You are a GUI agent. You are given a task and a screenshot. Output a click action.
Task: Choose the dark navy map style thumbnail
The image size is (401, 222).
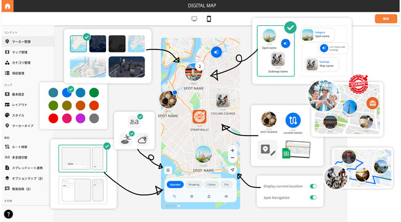[97, 44]
